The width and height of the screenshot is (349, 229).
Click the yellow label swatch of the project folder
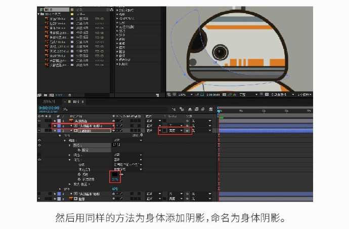tap(72, 14)
